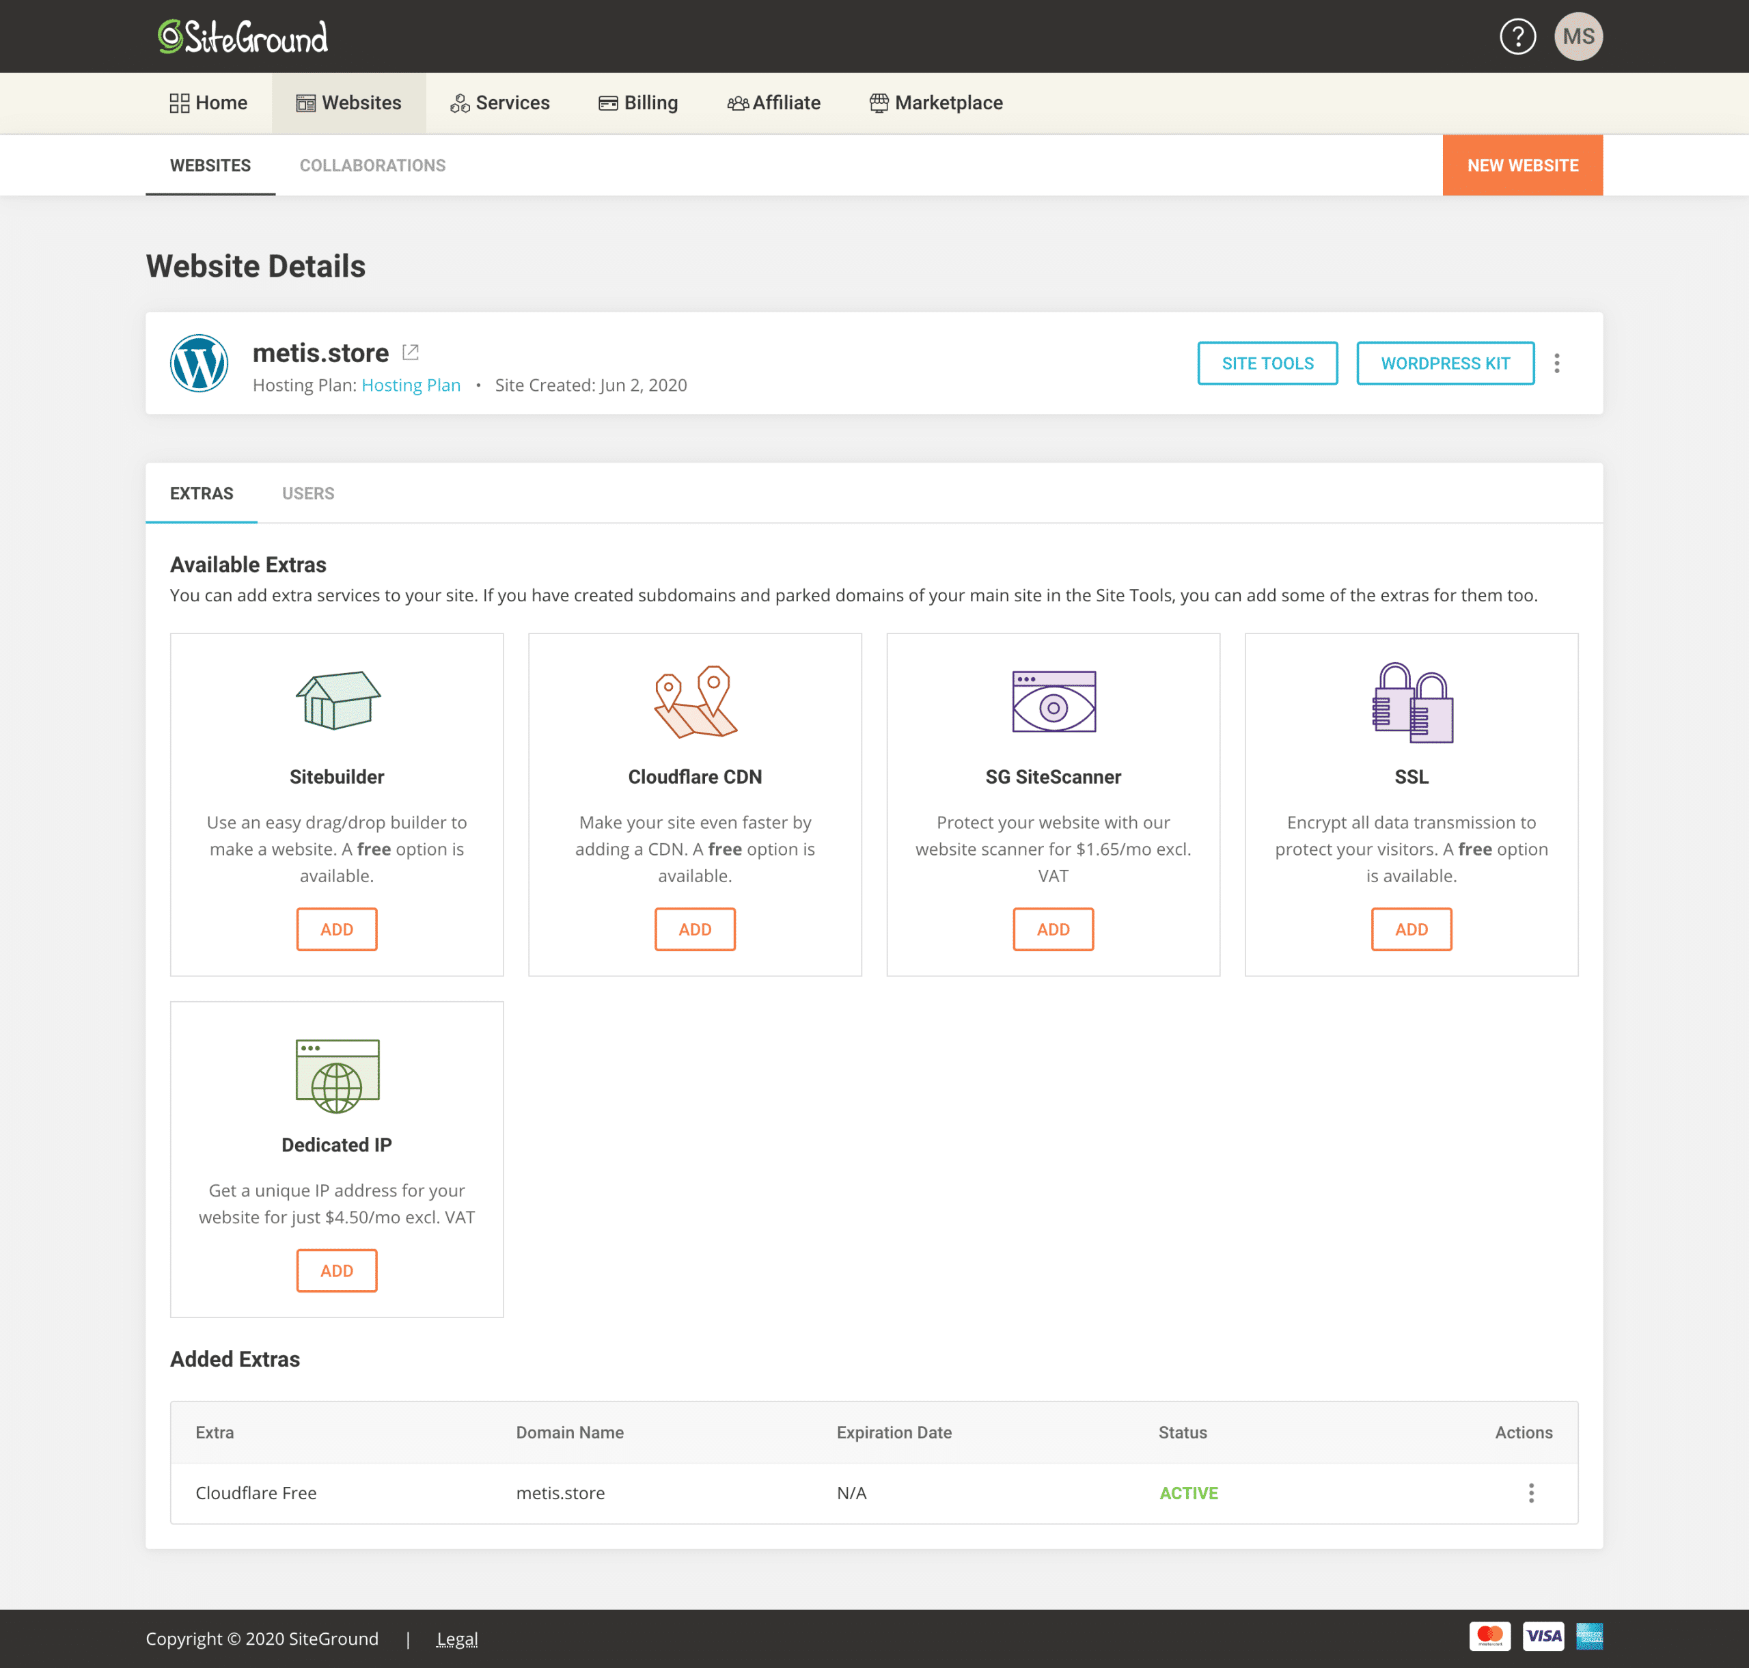Click the Dedicated IP card title

point(337,1145)
